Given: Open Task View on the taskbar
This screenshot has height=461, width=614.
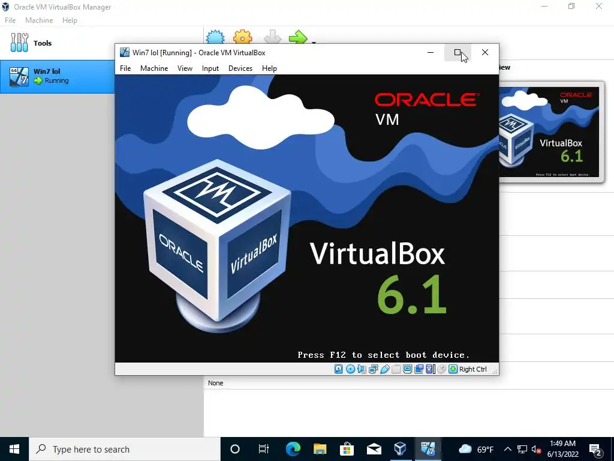Looking at the screenshot, I should point(264,449).
